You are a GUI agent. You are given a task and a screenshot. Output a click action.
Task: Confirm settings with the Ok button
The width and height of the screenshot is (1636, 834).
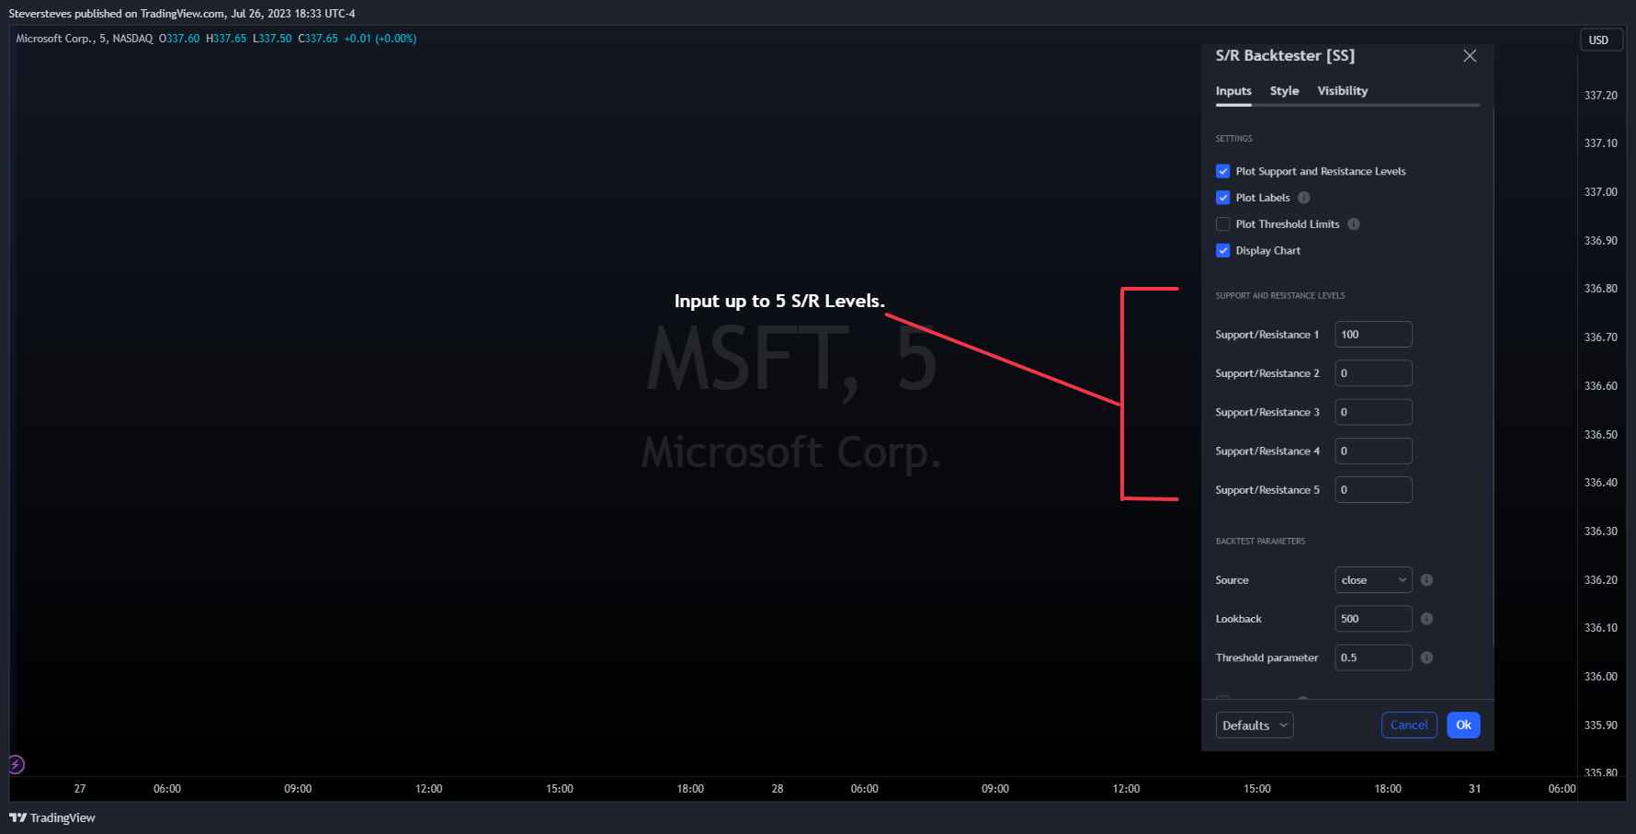click(1463, 725)
